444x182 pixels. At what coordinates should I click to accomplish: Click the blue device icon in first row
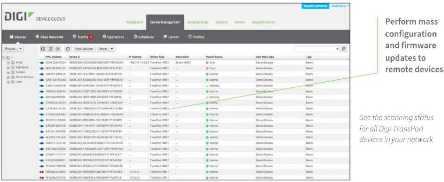click(x=42, y=62)
